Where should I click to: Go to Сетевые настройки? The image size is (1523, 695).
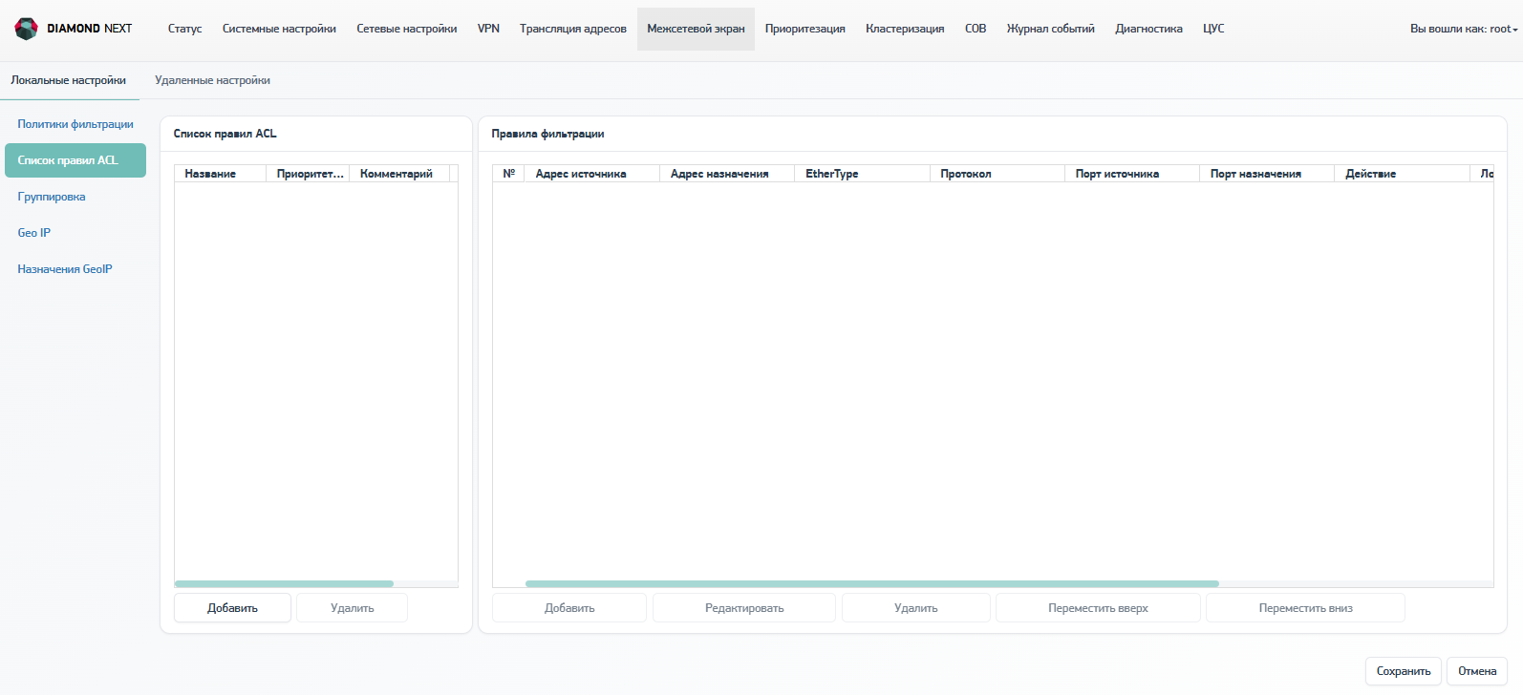coord(407,29)
